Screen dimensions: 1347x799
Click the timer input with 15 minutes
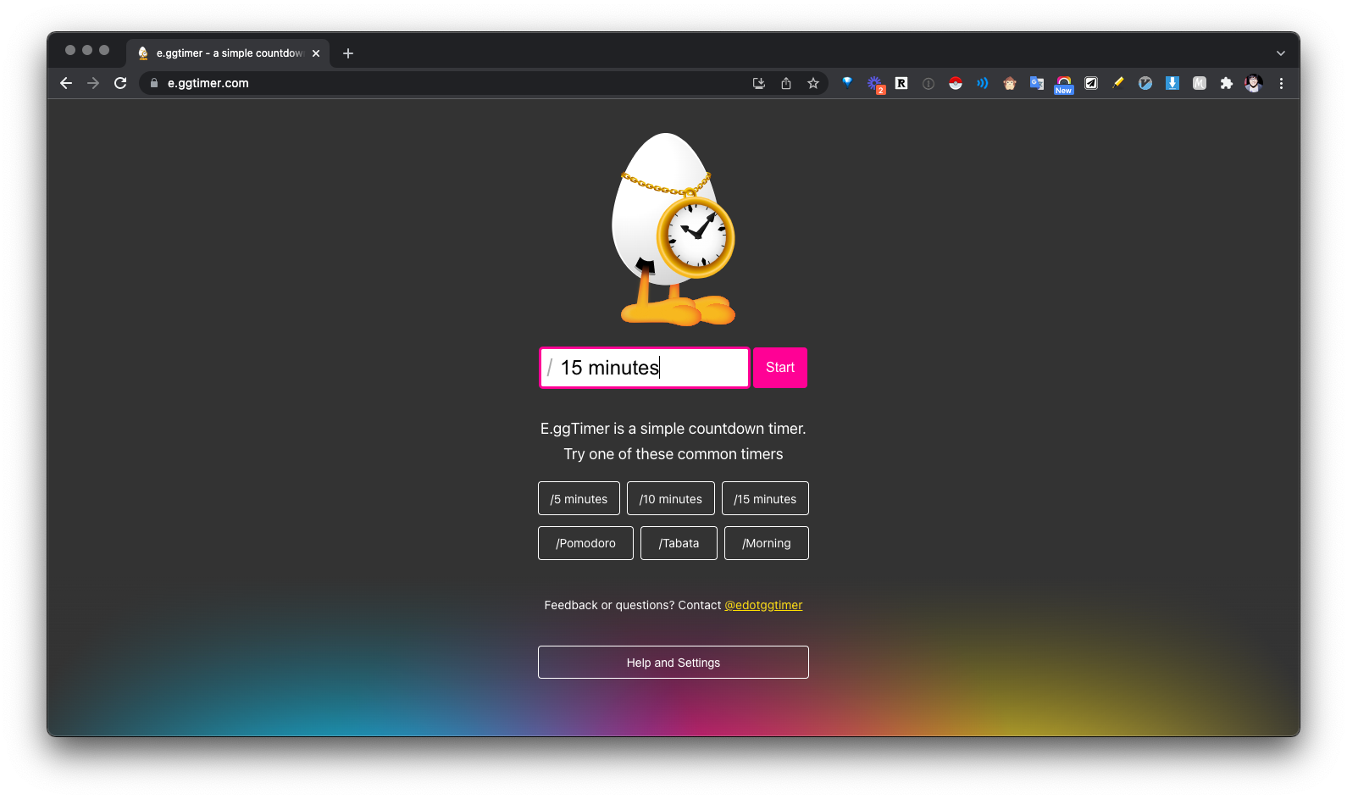pyautogui.click(x=645, y=368)
